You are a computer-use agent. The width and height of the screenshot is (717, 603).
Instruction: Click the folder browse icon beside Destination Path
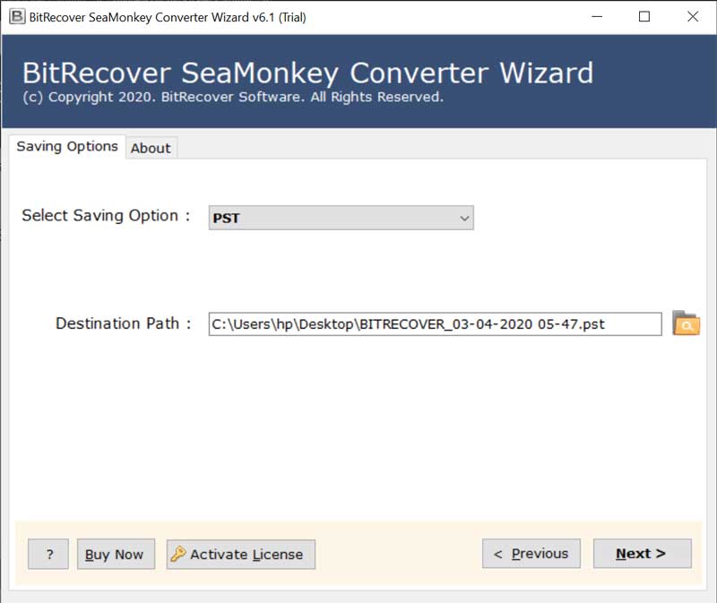pyautogui.click(x=686, y=323)
